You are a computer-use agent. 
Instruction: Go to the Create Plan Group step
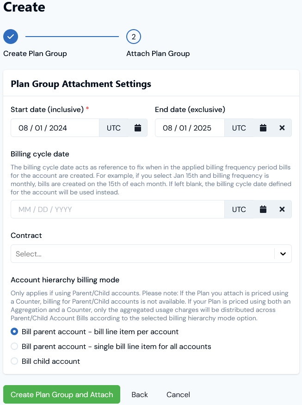point(35,53)
